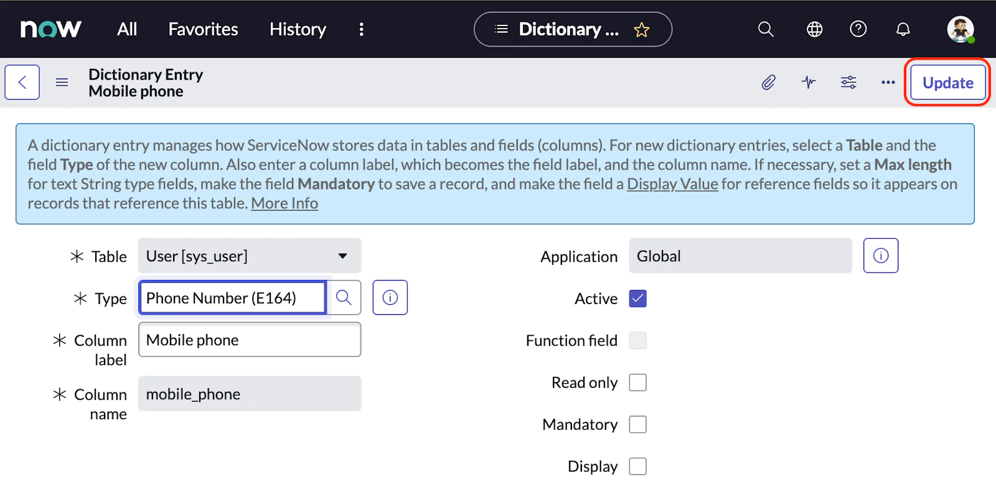Open personalize form sliders icon
This screenshot has height=500, width=996.
point(848,82)
